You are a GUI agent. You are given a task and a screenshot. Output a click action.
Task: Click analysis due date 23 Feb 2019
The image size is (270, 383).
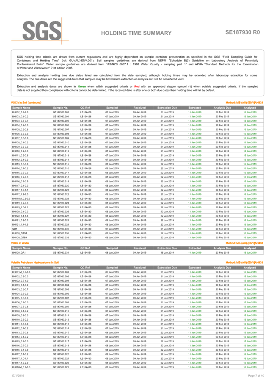click(x=222, y=252)
